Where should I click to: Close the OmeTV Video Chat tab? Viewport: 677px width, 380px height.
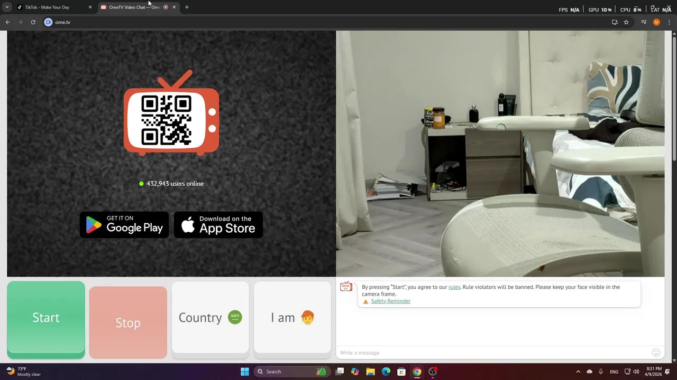(x=174, y=7)
